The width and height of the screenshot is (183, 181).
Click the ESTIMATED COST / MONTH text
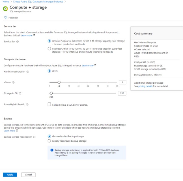coord(148,75)
